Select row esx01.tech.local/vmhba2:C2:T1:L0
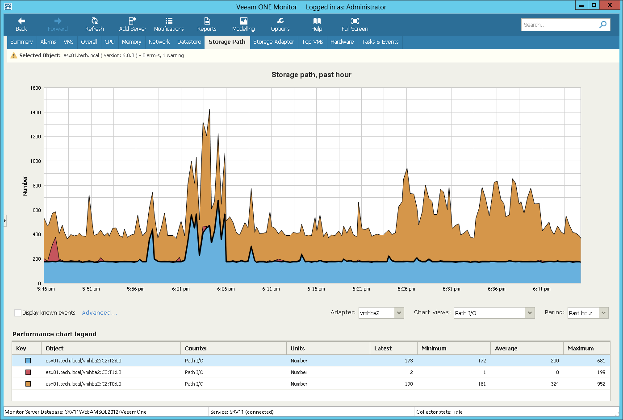The image size is (623, 420). (x=311, y=372)
